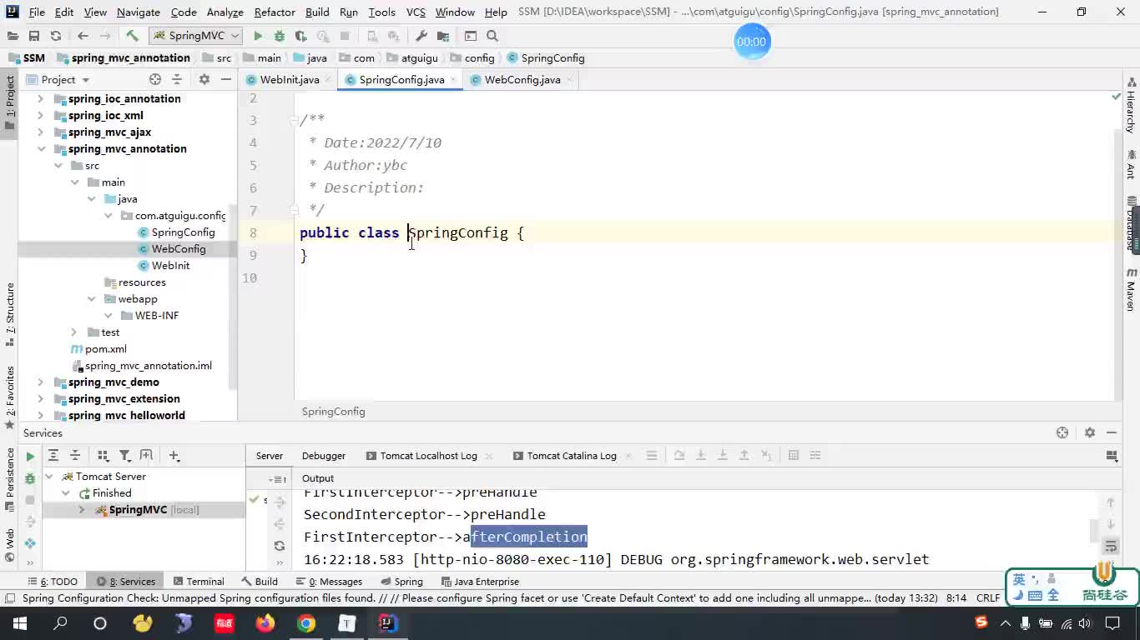
Task: Toggle soft-wrap icon beside console output
Action: pos(1111,546)
